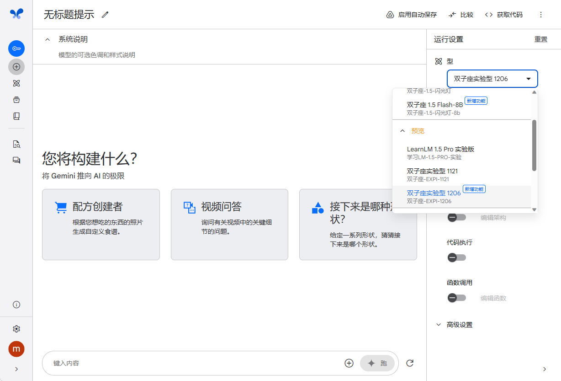This screenshot has height=381, width=561.
Task: Open the 视频问答 sample card
Action: 229,225
